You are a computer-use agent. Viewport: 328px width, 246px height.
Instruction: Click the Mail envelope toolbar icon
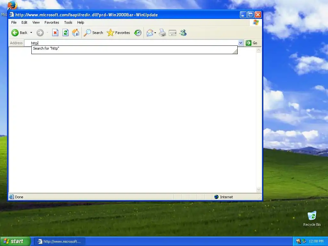(150, 33)
